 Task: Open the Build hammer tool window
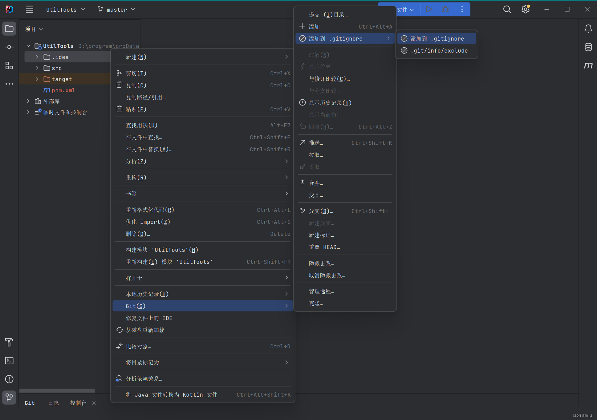coord(9,342)
